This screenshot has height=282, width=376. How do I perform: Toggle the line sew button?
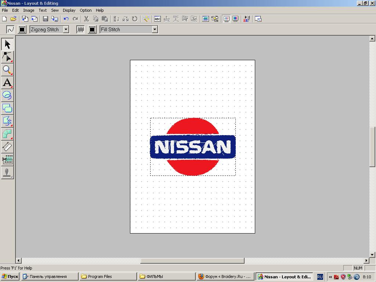click(10, 29)
